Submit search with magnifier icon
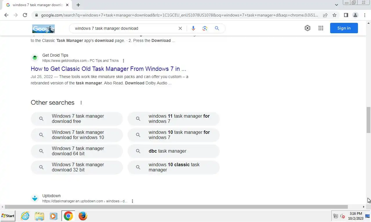The height and width of the screenshot is (222, 371). (x=217, y=28)
